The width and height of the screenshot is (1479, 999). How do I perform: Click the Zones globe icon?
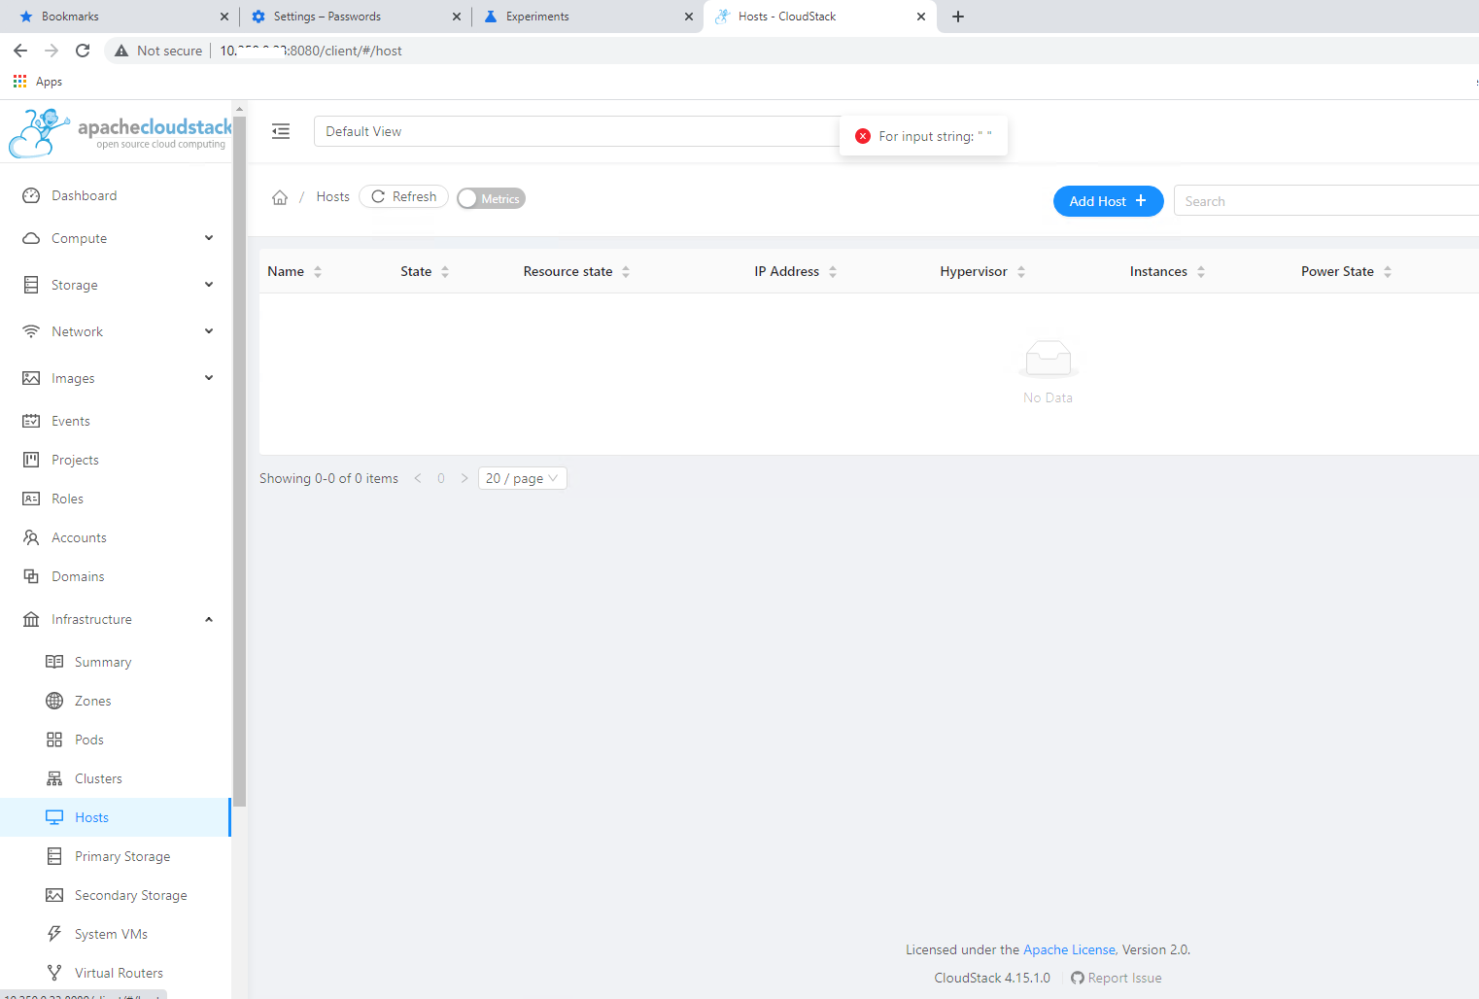54,701
